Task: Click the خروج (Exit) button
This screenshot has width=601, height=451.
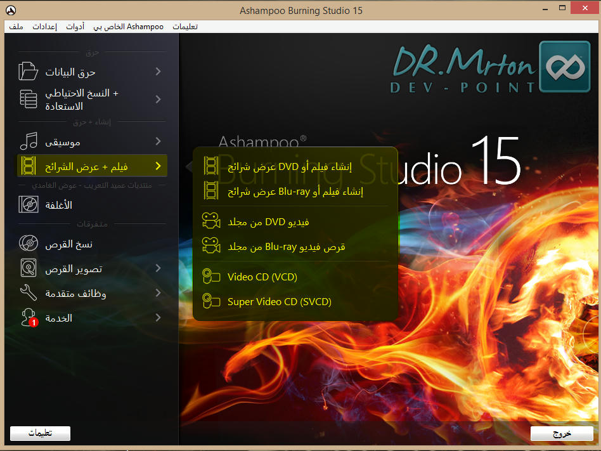Action: point(562,433)
